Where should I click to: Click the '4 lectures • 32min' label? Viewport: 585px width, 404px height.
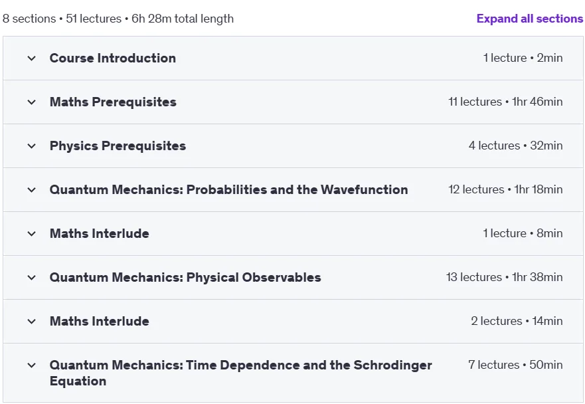(x=515, y=146)
